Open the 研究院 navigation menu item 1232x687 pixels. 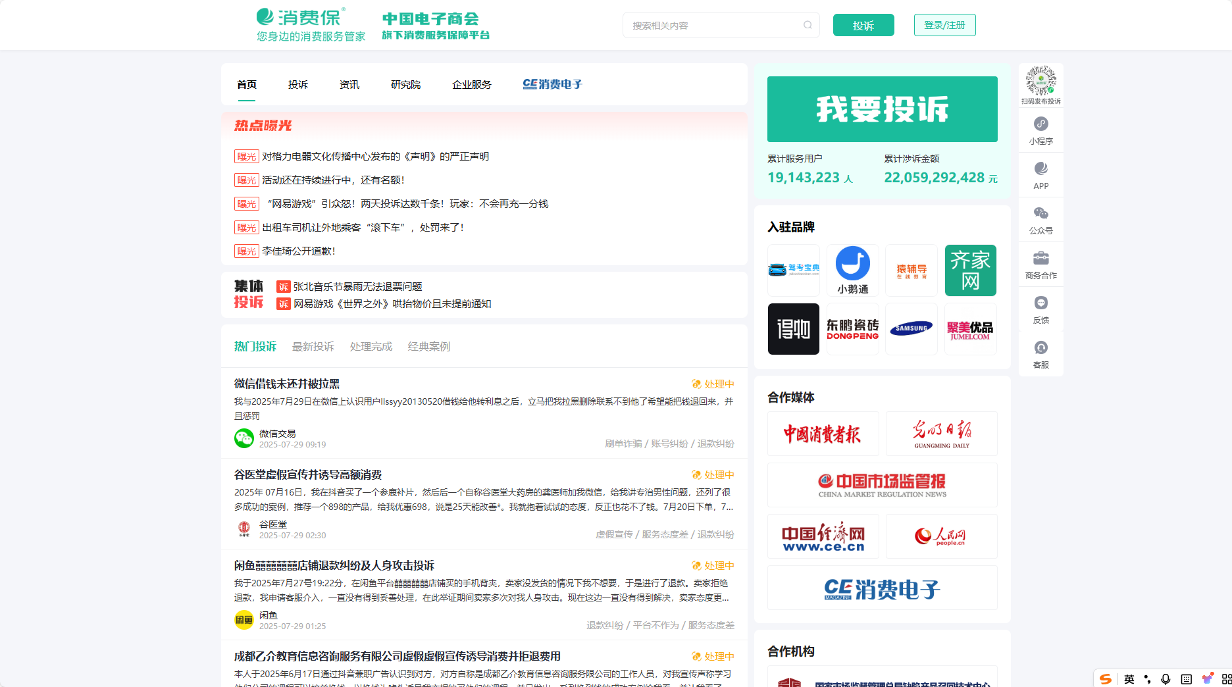click(x=405, y=84)
